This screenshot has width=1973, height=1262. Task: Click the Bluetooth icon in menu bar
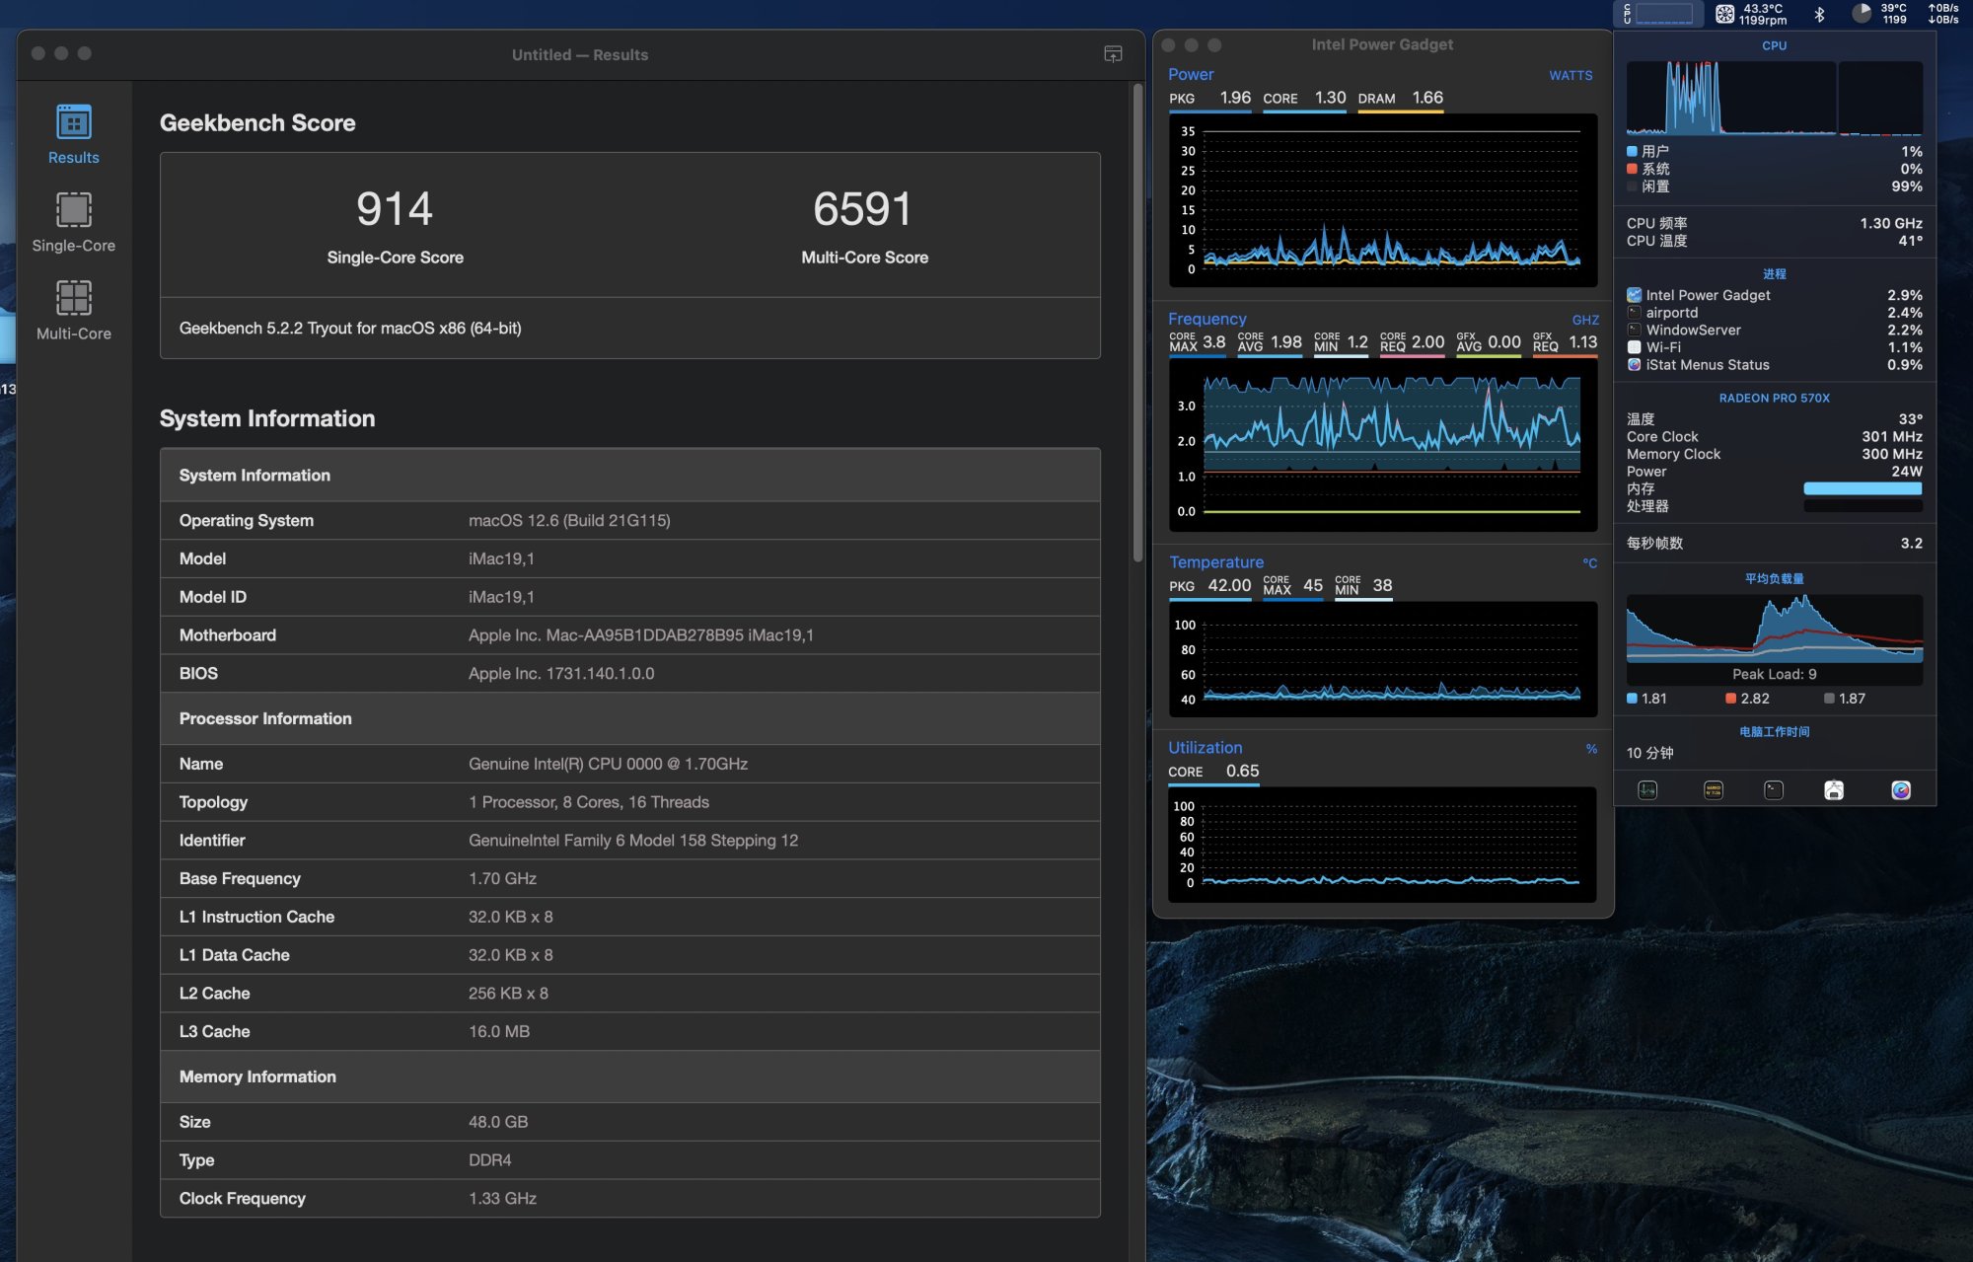tap(1820, 14)
